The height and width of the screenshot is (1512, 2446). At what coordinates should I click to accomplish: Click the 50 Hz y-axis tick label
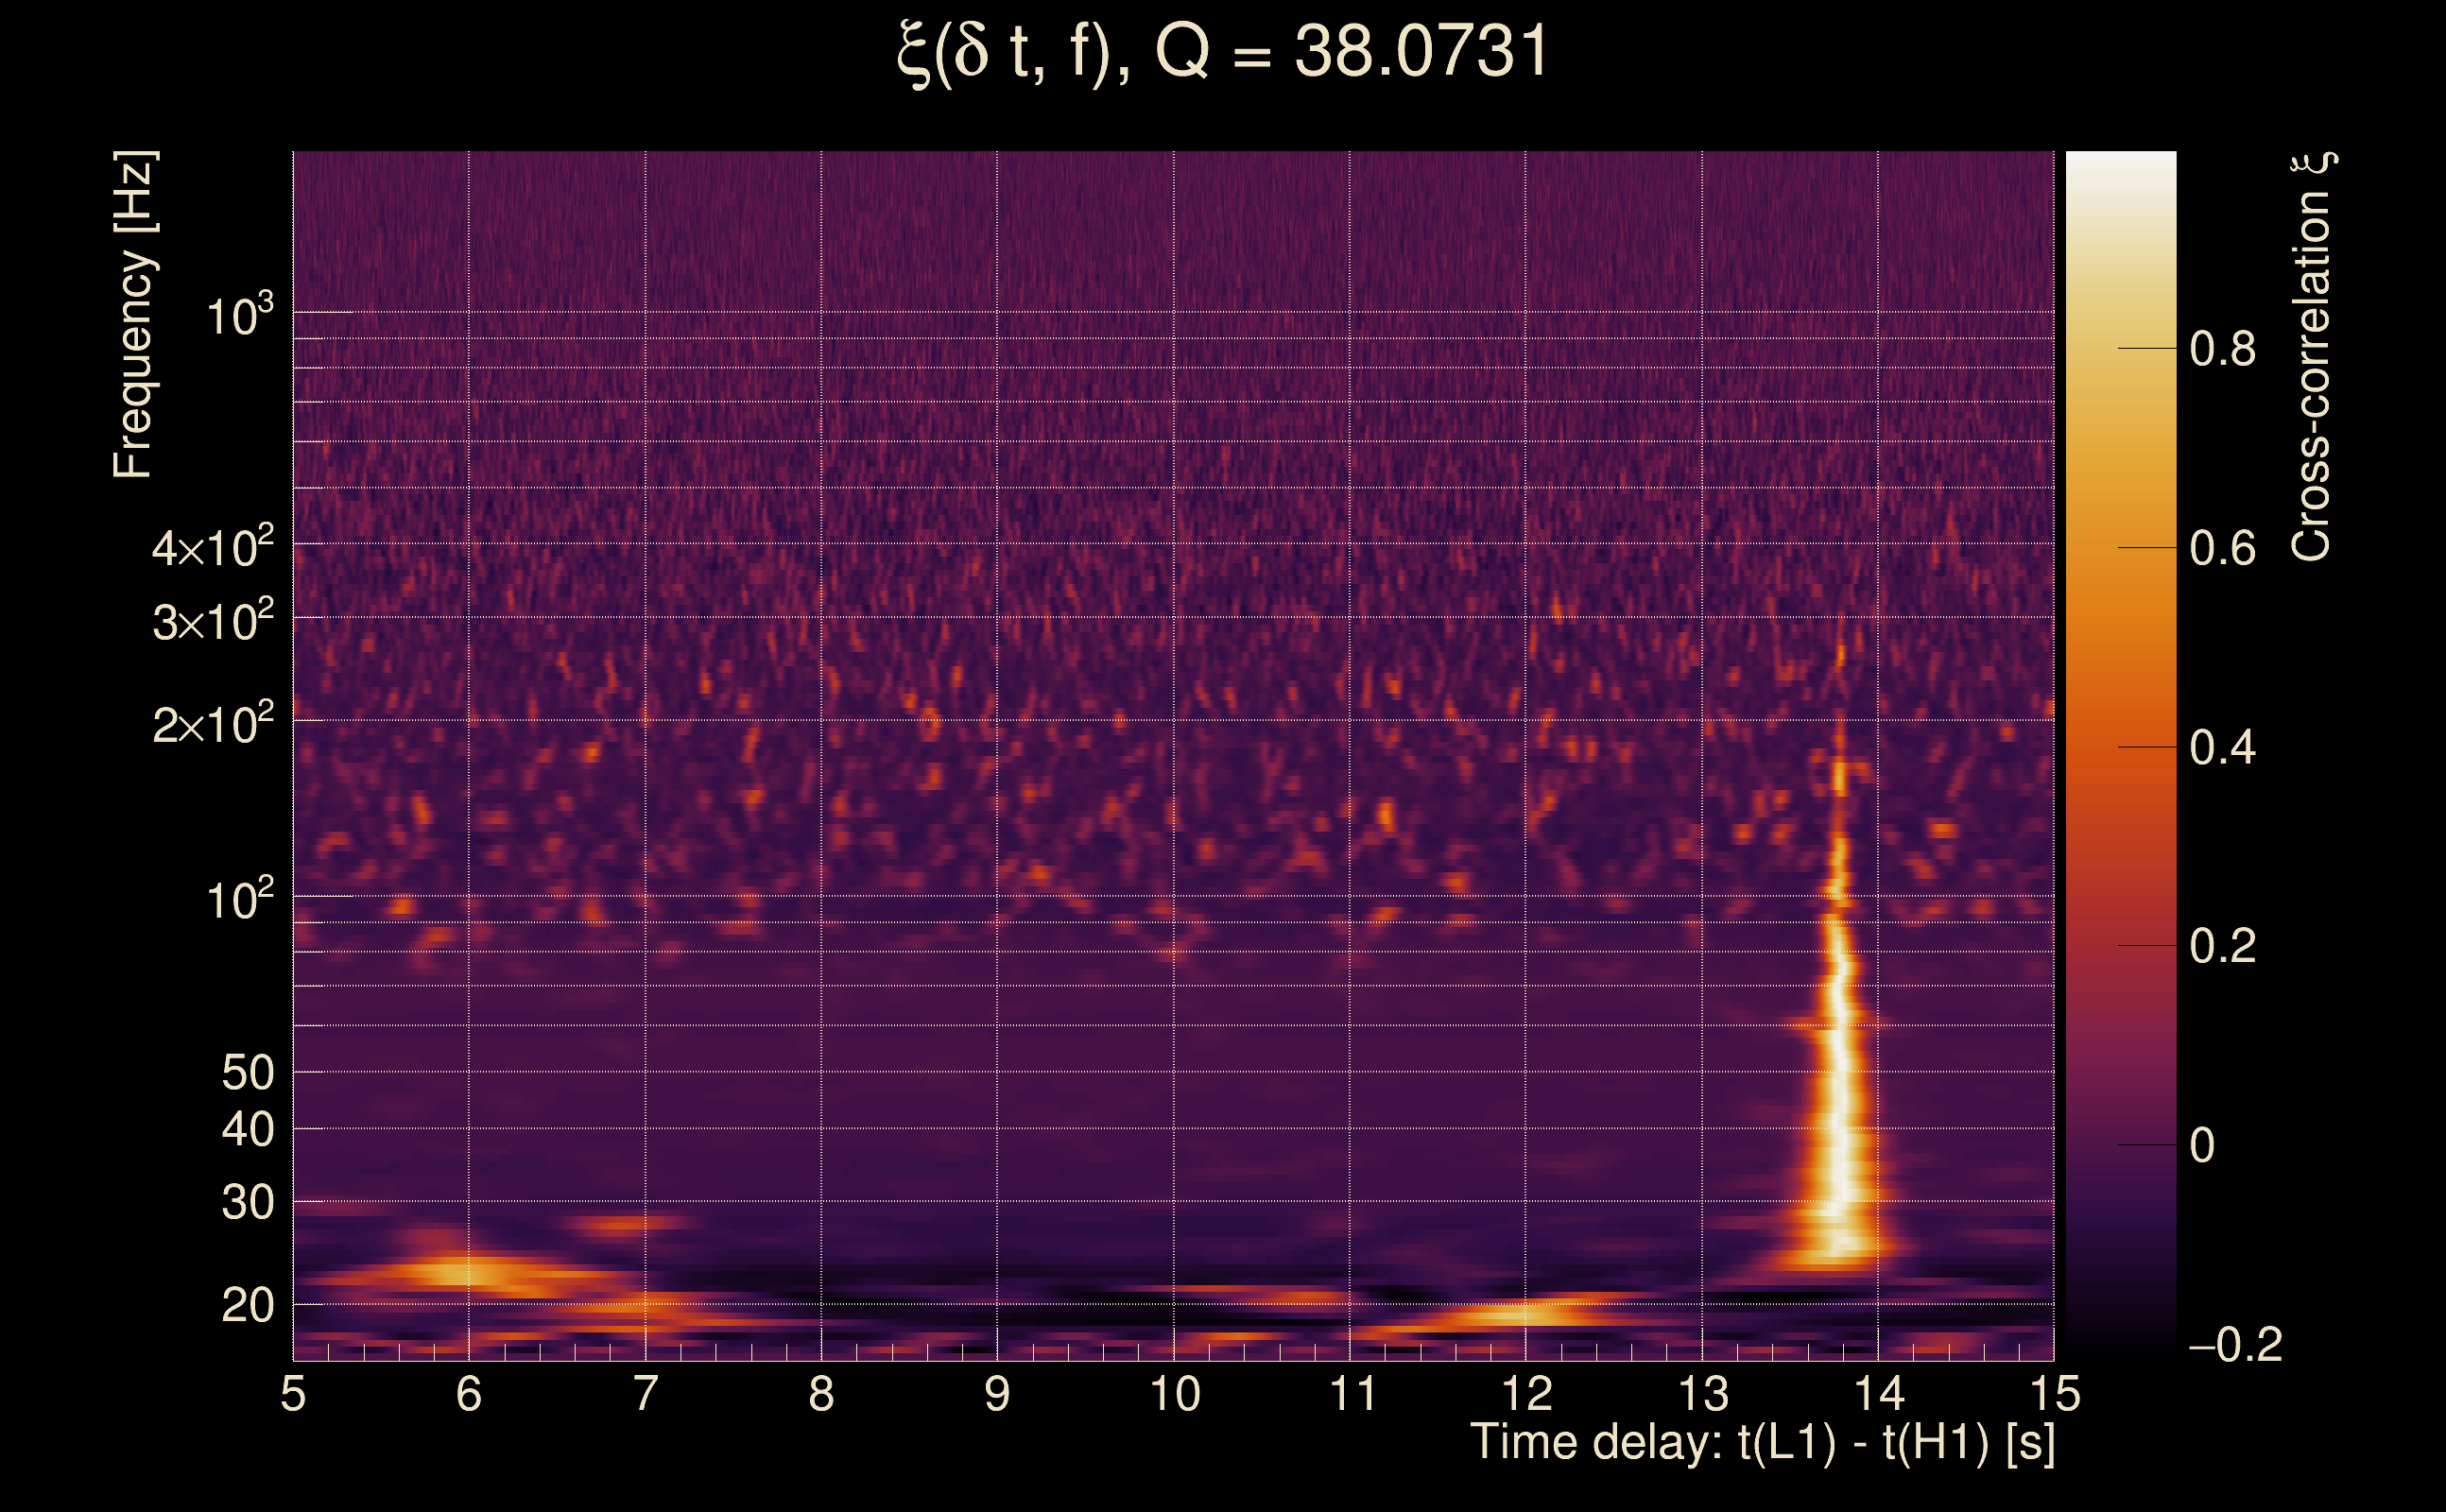tap(247, 1073)
